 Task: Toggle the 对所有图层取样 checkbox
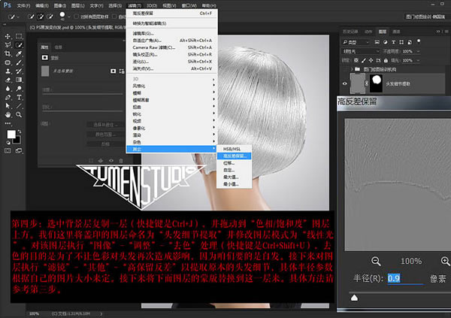(x=76, y=17)
